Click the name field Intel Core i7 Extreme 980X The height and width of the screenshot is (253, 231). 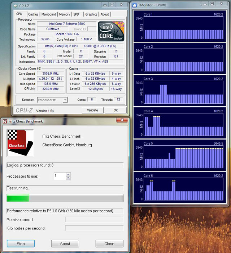67,24
